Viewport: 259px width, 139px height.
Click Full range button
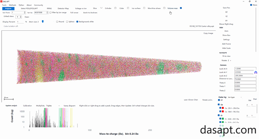74,13
